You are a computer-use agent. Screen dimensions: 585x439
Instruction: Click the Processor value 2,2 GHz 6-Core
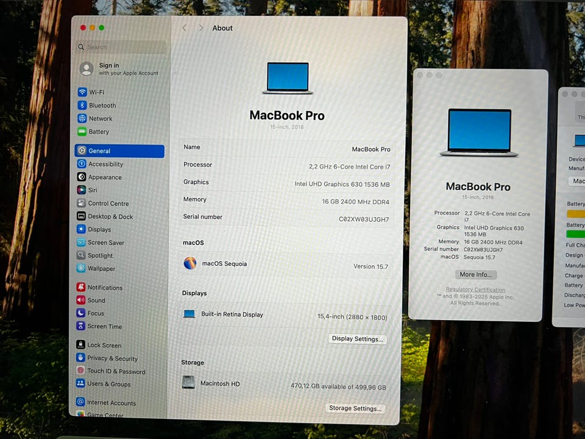[x=349, y=166]
